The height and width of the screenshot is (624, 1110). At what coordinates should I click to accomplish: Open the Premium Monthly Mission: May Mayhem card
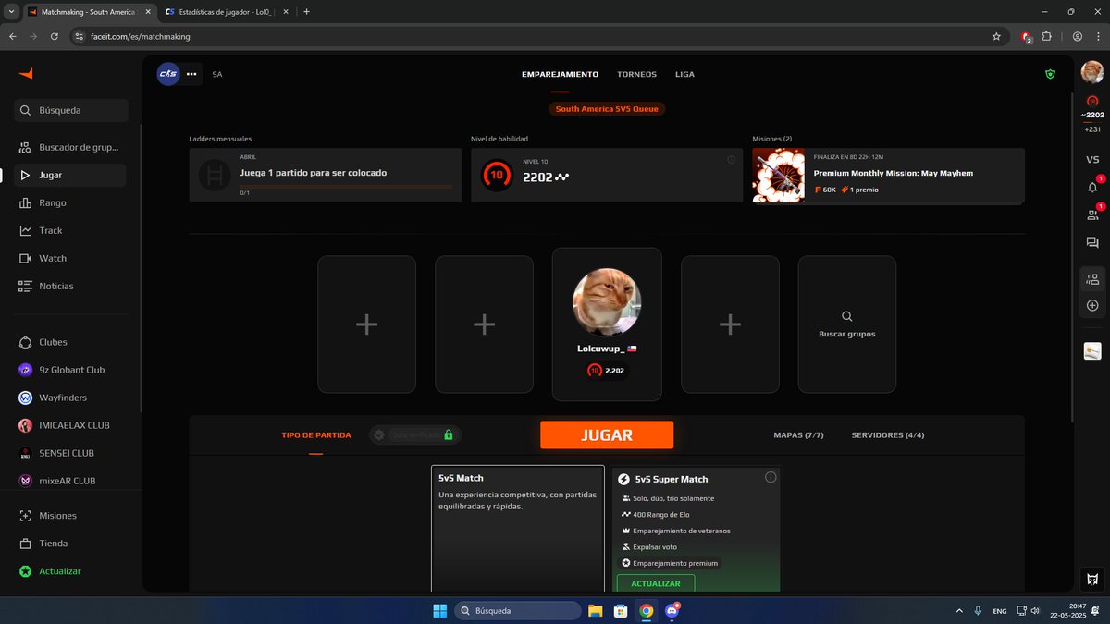click(x=888, y=176)
